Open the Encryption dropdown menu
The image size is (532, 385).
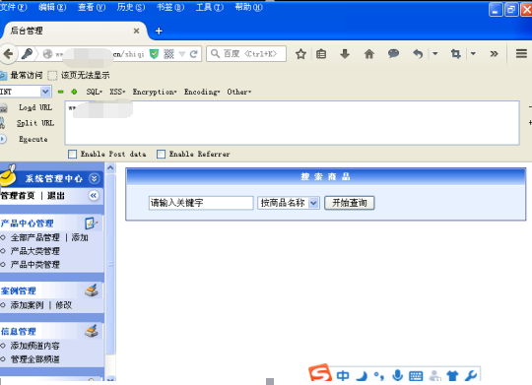tap(155, 92)
